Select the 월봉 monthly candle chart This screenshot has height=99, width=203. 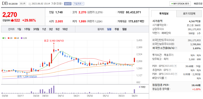(124, 29)
